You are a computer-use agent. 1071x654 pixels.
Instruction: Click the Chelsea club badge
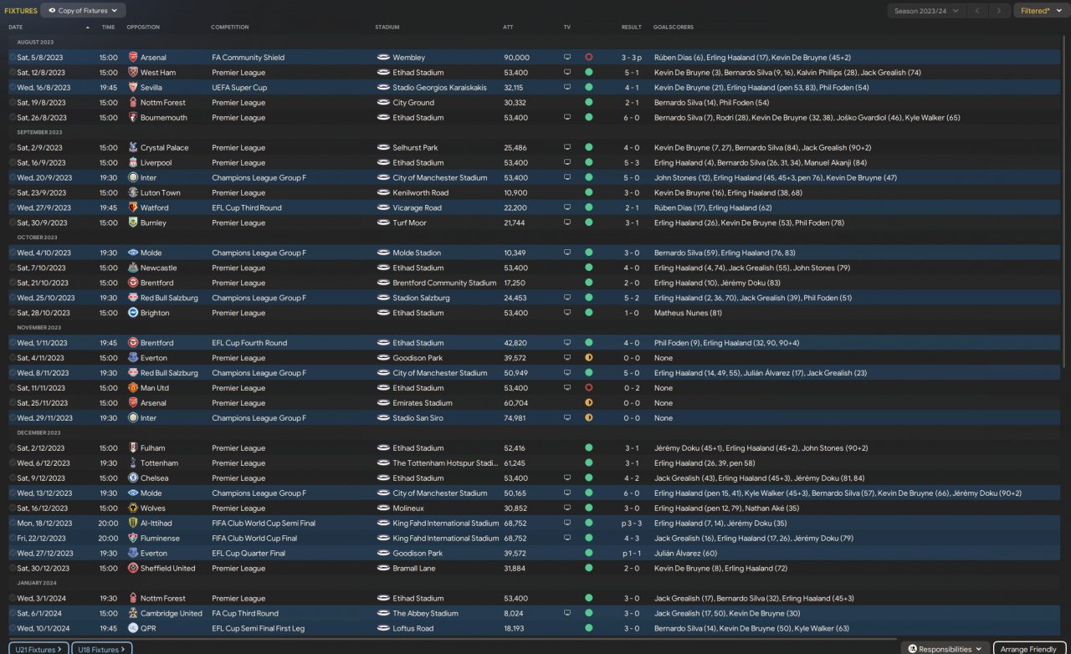(x=133, y=478)
